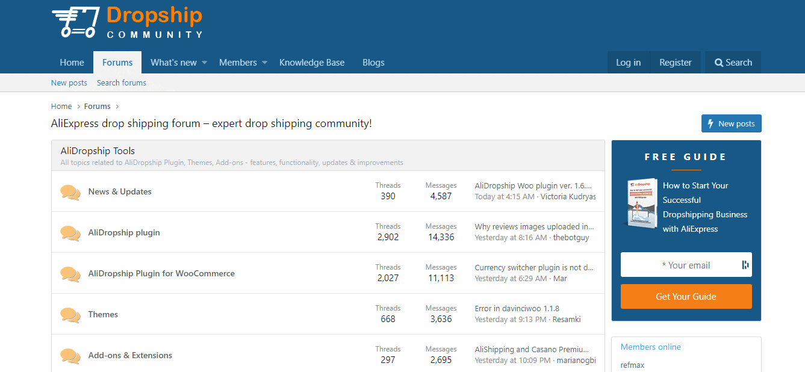Open the What's new tab
Image resolution: width=805 pixels, height=372 pixels.
173,63
